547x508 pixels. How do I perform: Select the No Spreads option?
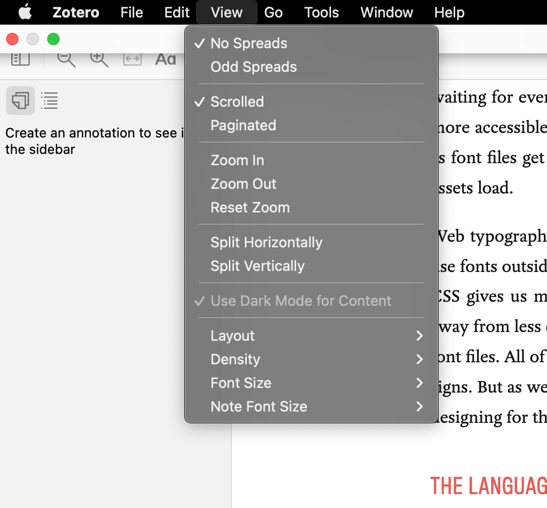click(x=249, y=44)
